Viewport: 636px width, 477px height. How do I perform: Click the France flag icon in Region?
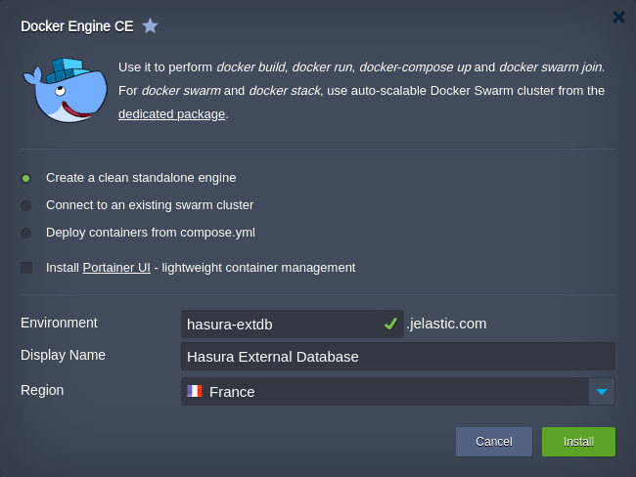(195, 391)
